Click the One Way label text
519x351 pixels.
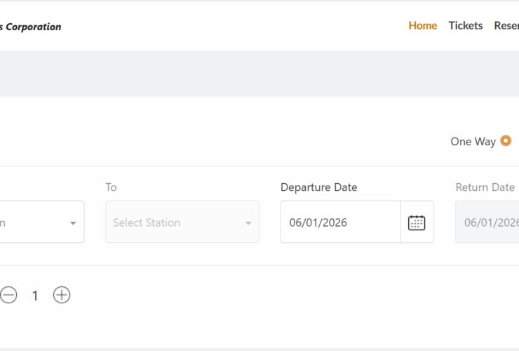(x=473, y=142)
